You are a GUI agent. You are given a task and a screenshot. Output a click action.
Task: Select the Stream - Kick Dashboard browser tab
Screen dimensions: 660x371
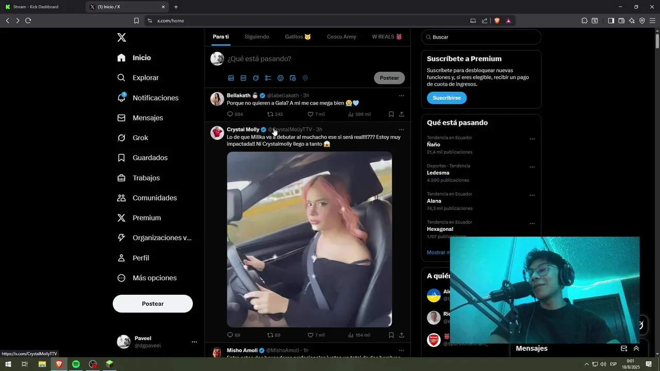click(42, 7)
